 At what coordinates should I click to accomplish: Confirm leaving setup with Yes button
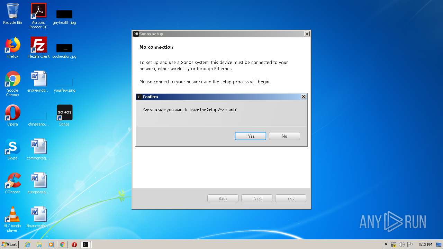tap(251, 136)
